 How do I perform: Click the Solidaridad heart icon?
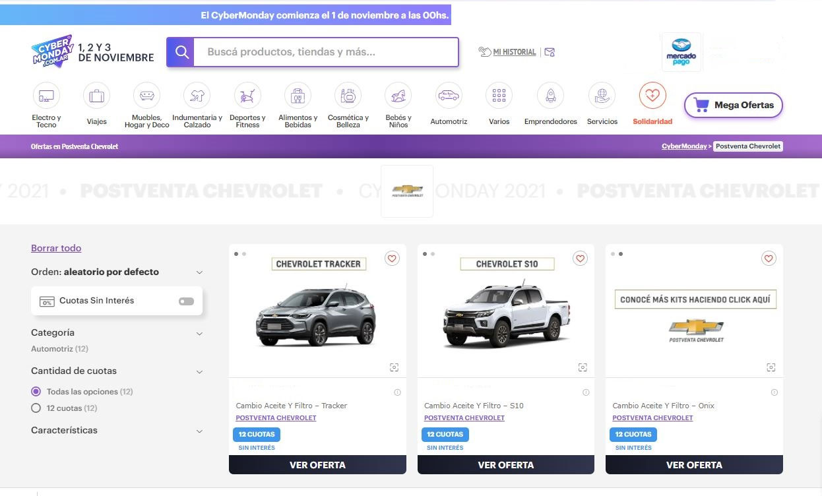652,96
